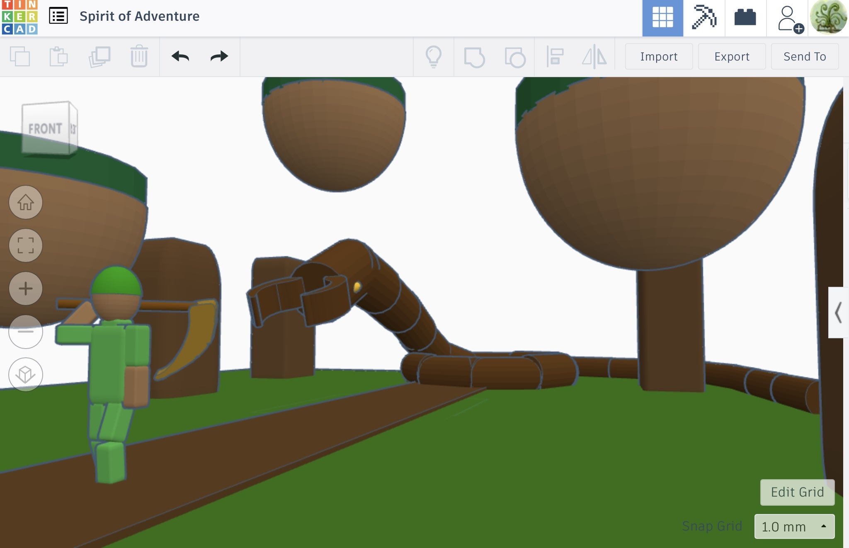Redo the last action
The height and width of the screenshot is (548, 849).
(x=219, y=56)
